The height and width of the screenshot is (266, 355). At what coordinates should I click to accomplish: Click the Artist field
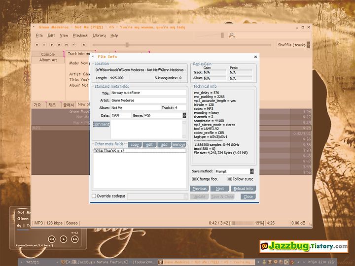[148, 100]
